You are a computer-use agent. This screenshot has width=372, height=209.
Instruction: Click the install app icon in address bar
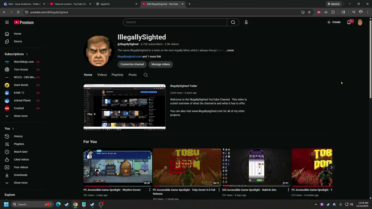tap(303, 12)
